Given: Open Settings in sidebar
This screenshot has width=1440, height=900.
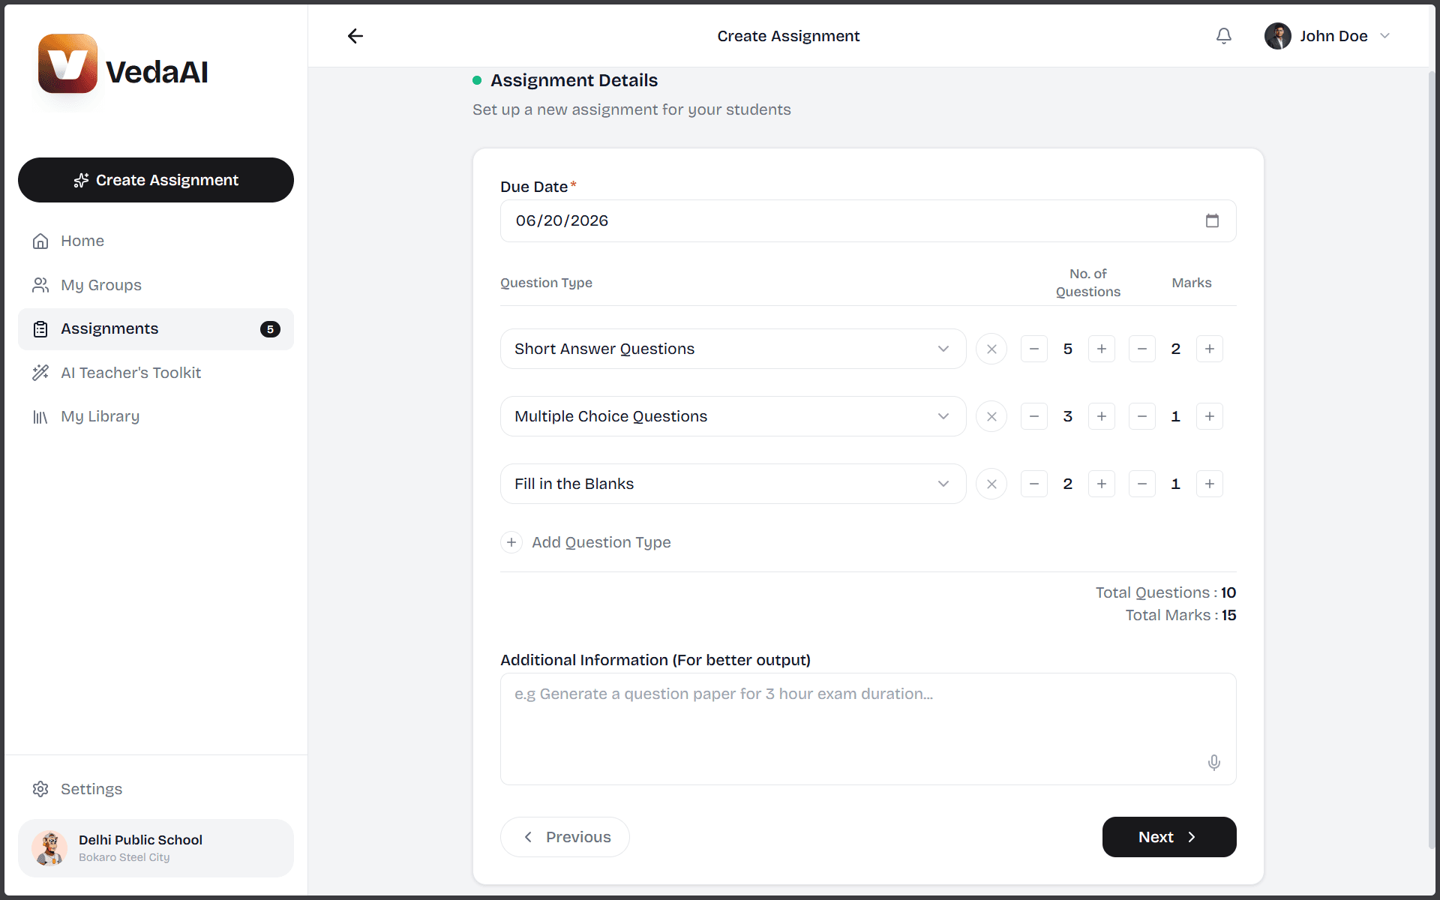Looking at the screenshot, I should coord(156,789).
